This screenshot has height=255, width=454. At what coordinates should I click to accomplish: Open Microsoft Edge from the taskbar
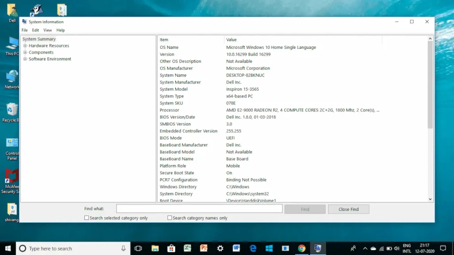(x=253, y=248)
